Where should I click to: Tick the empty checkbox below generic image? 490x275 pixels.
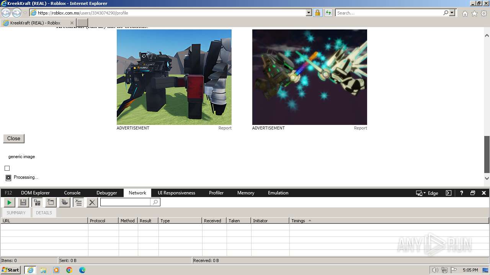pyautogui.click(x=7, y=168)
